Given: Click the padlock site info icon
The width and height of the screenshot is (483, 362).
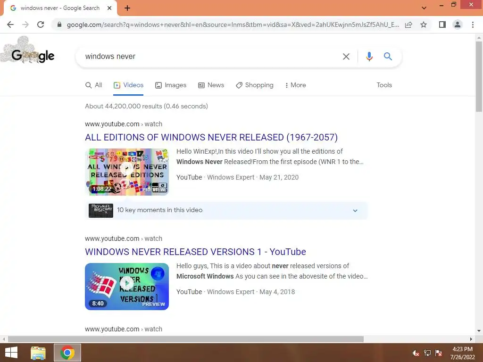Looking at the screenshot, I should point(59,25).
